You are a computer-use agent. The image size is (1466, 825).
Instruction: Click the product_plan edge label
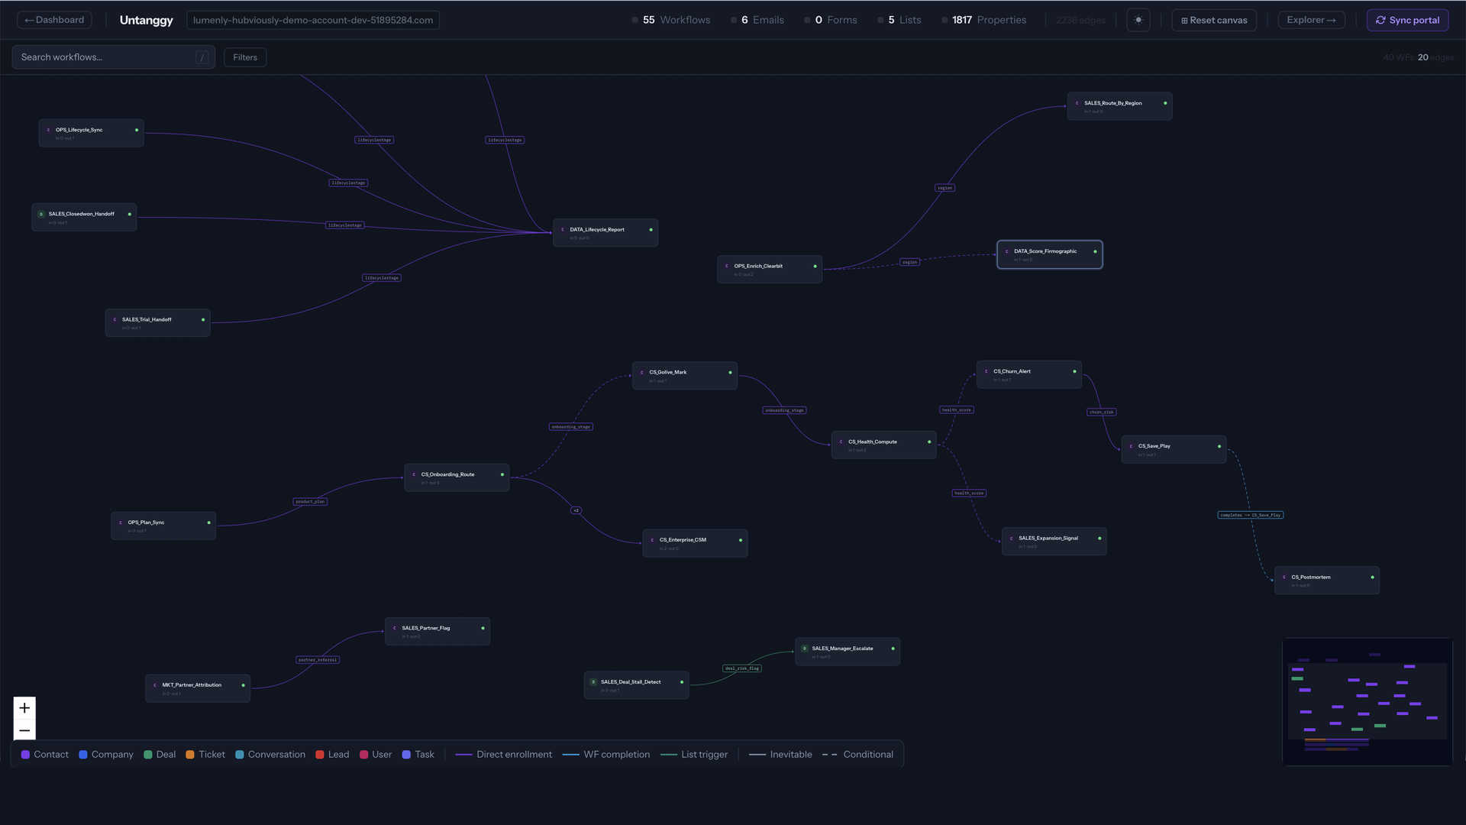pos(311,502)
